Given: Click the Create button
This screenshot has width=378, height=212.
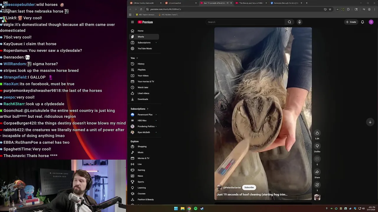Looking at the screenshot, I should coord(351,22).
